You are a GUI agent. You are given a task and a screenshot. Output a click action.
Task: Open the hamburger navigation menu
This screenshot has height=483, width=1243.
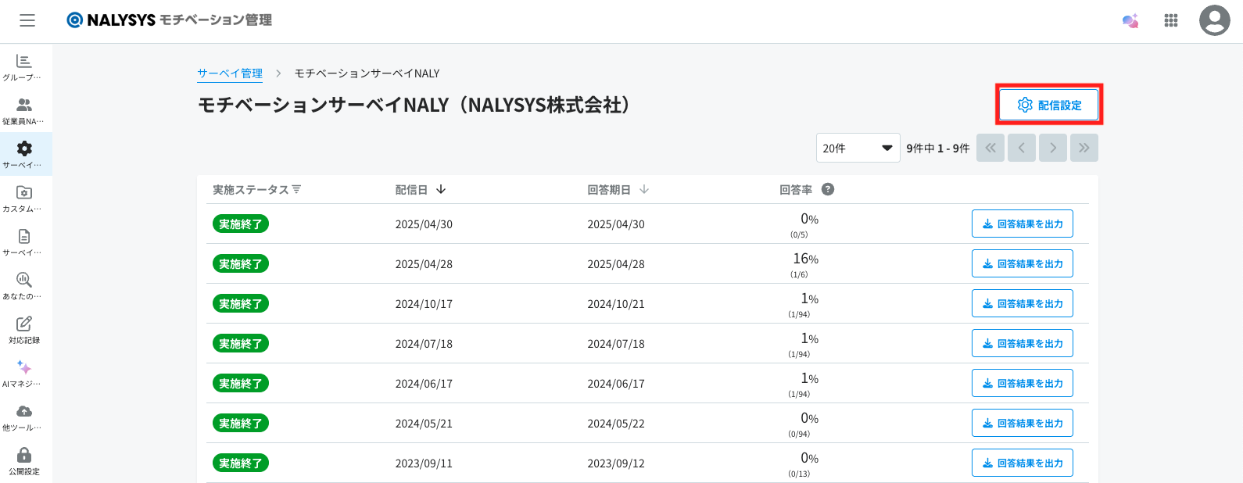pos(27,20)
